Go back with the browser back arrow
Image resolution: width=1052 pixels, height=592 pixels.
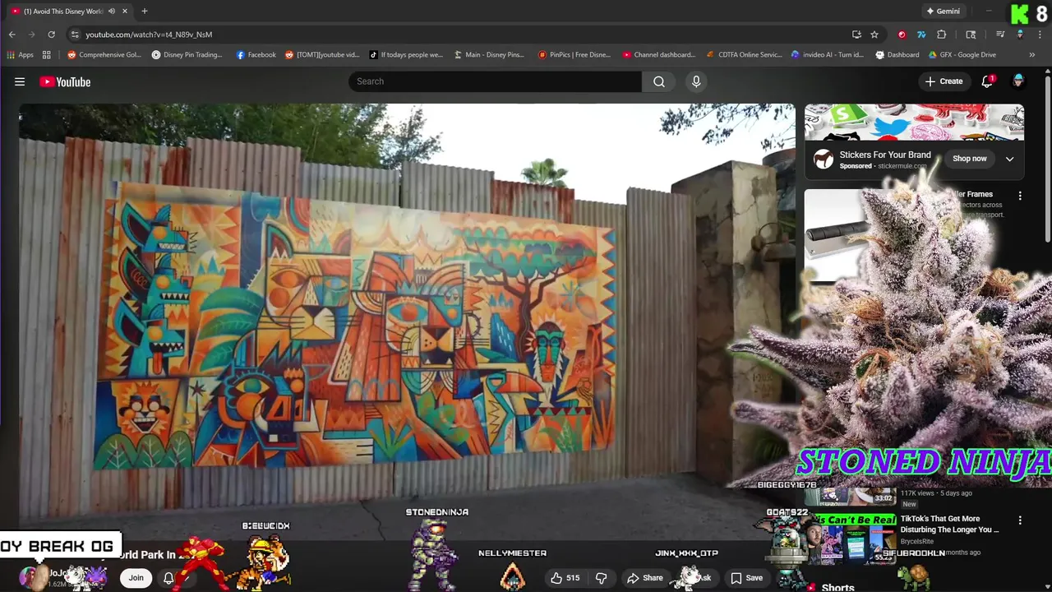point(12,35)
